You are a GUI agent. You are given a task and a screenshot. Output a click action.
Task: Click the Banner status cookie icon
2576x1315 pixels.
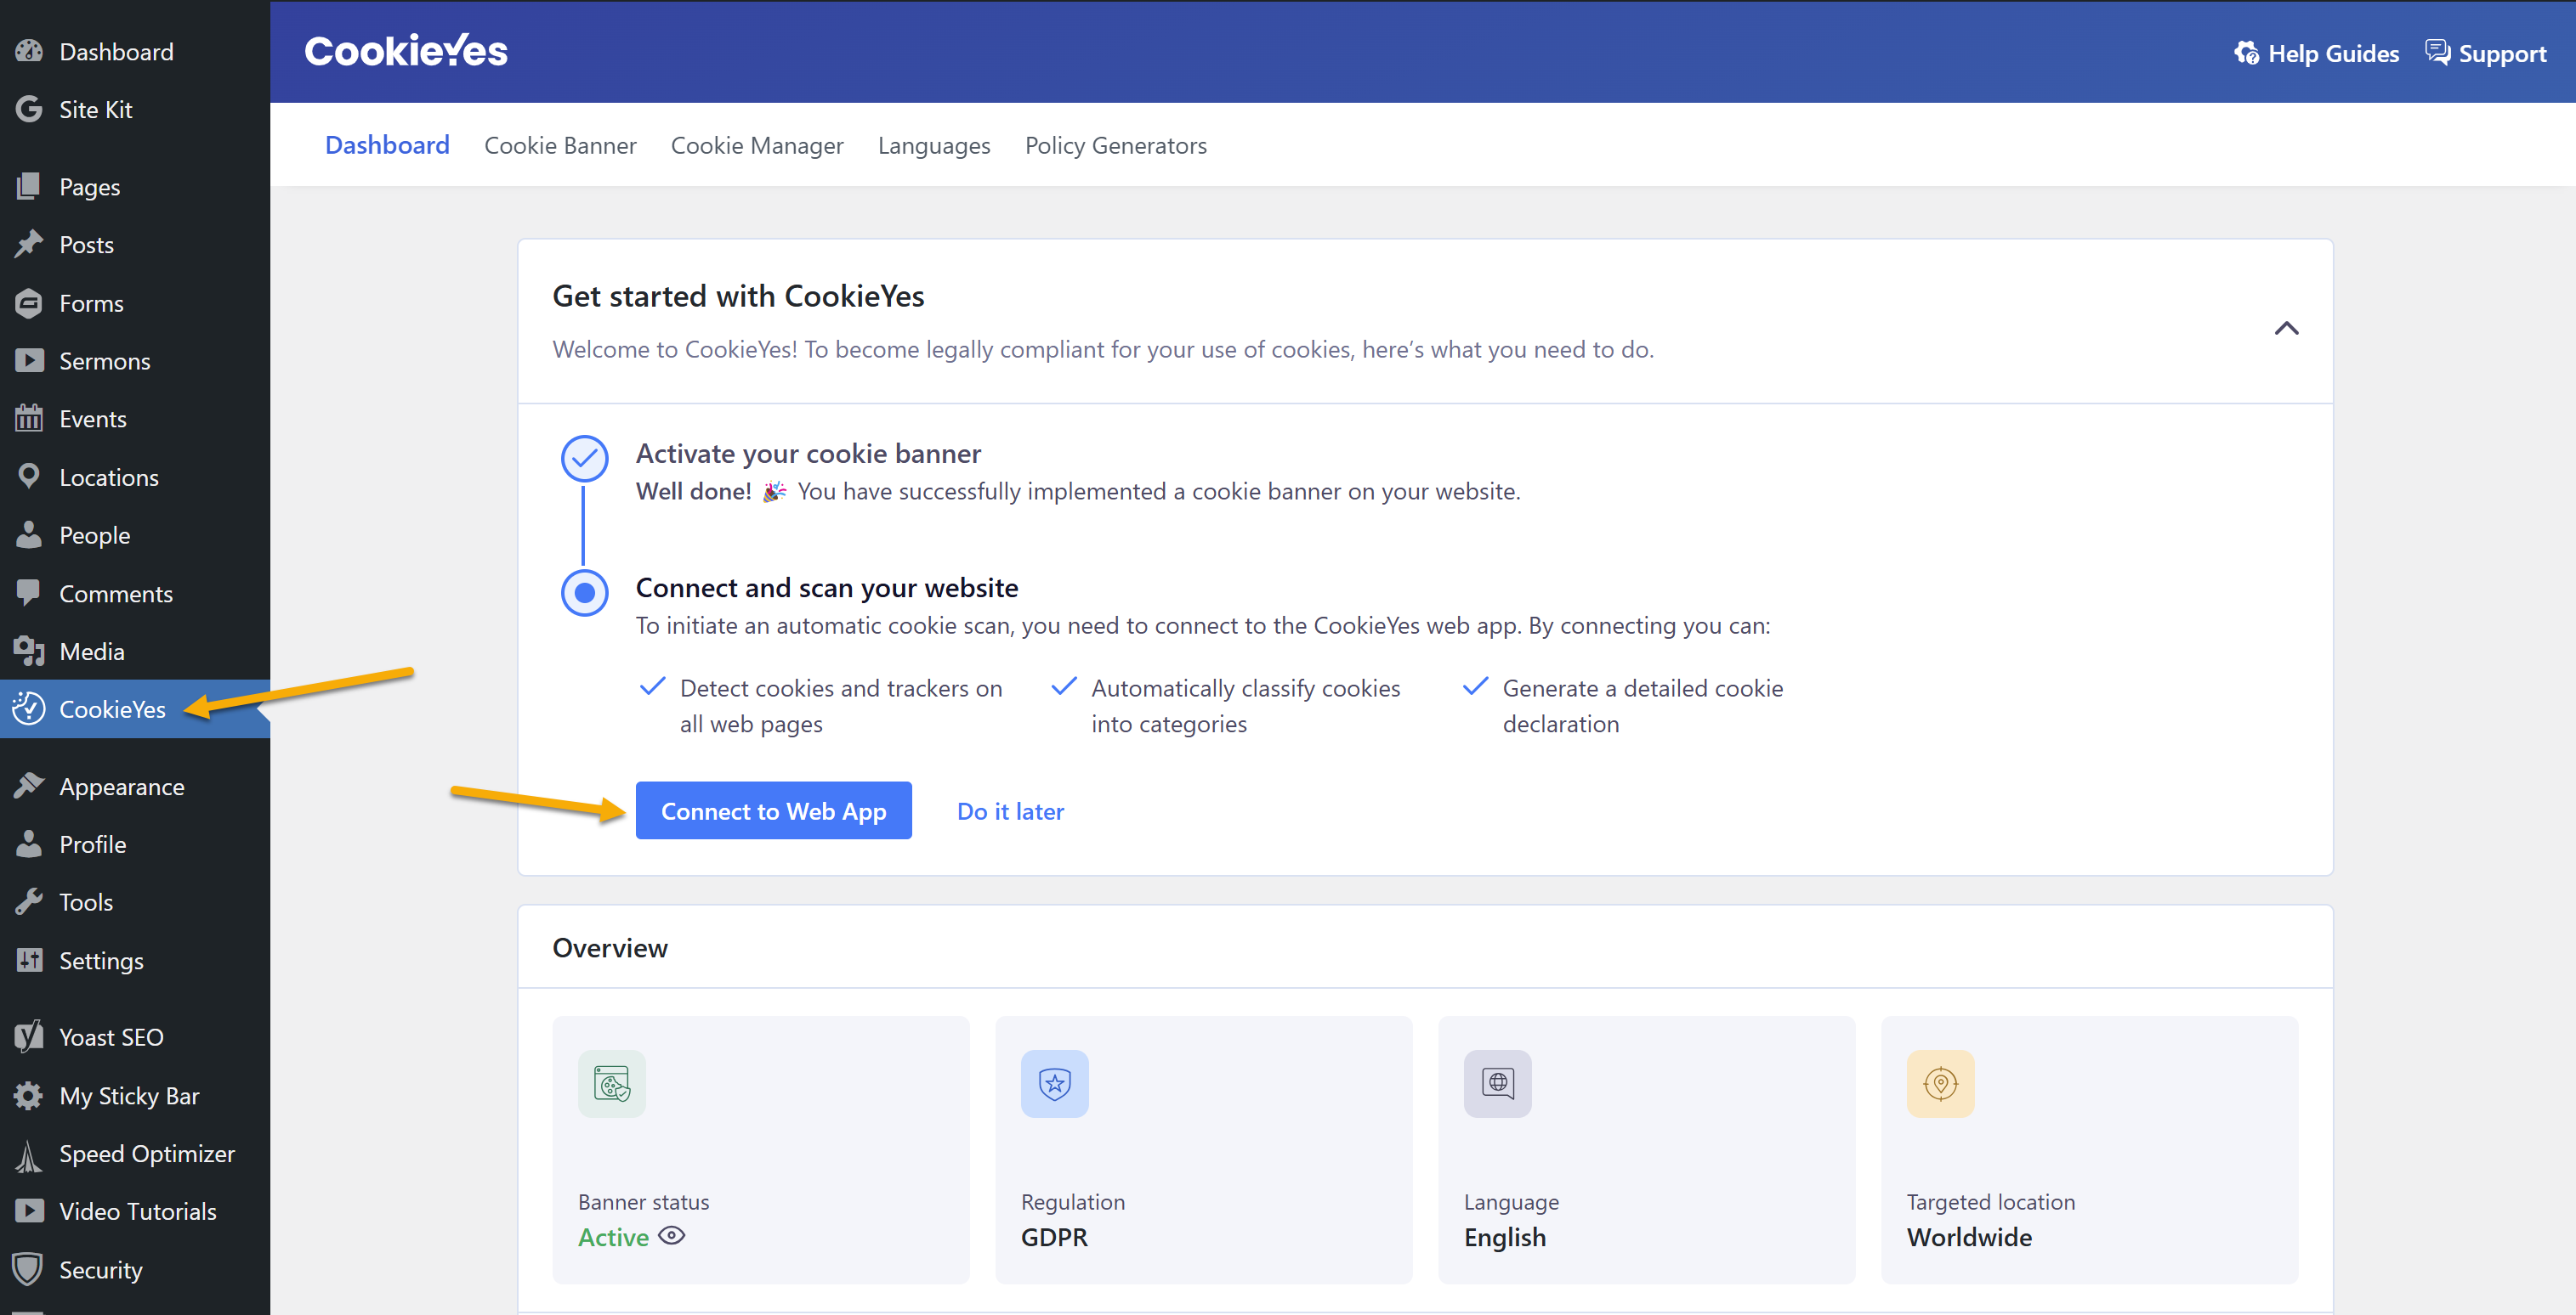point(611,1083)
